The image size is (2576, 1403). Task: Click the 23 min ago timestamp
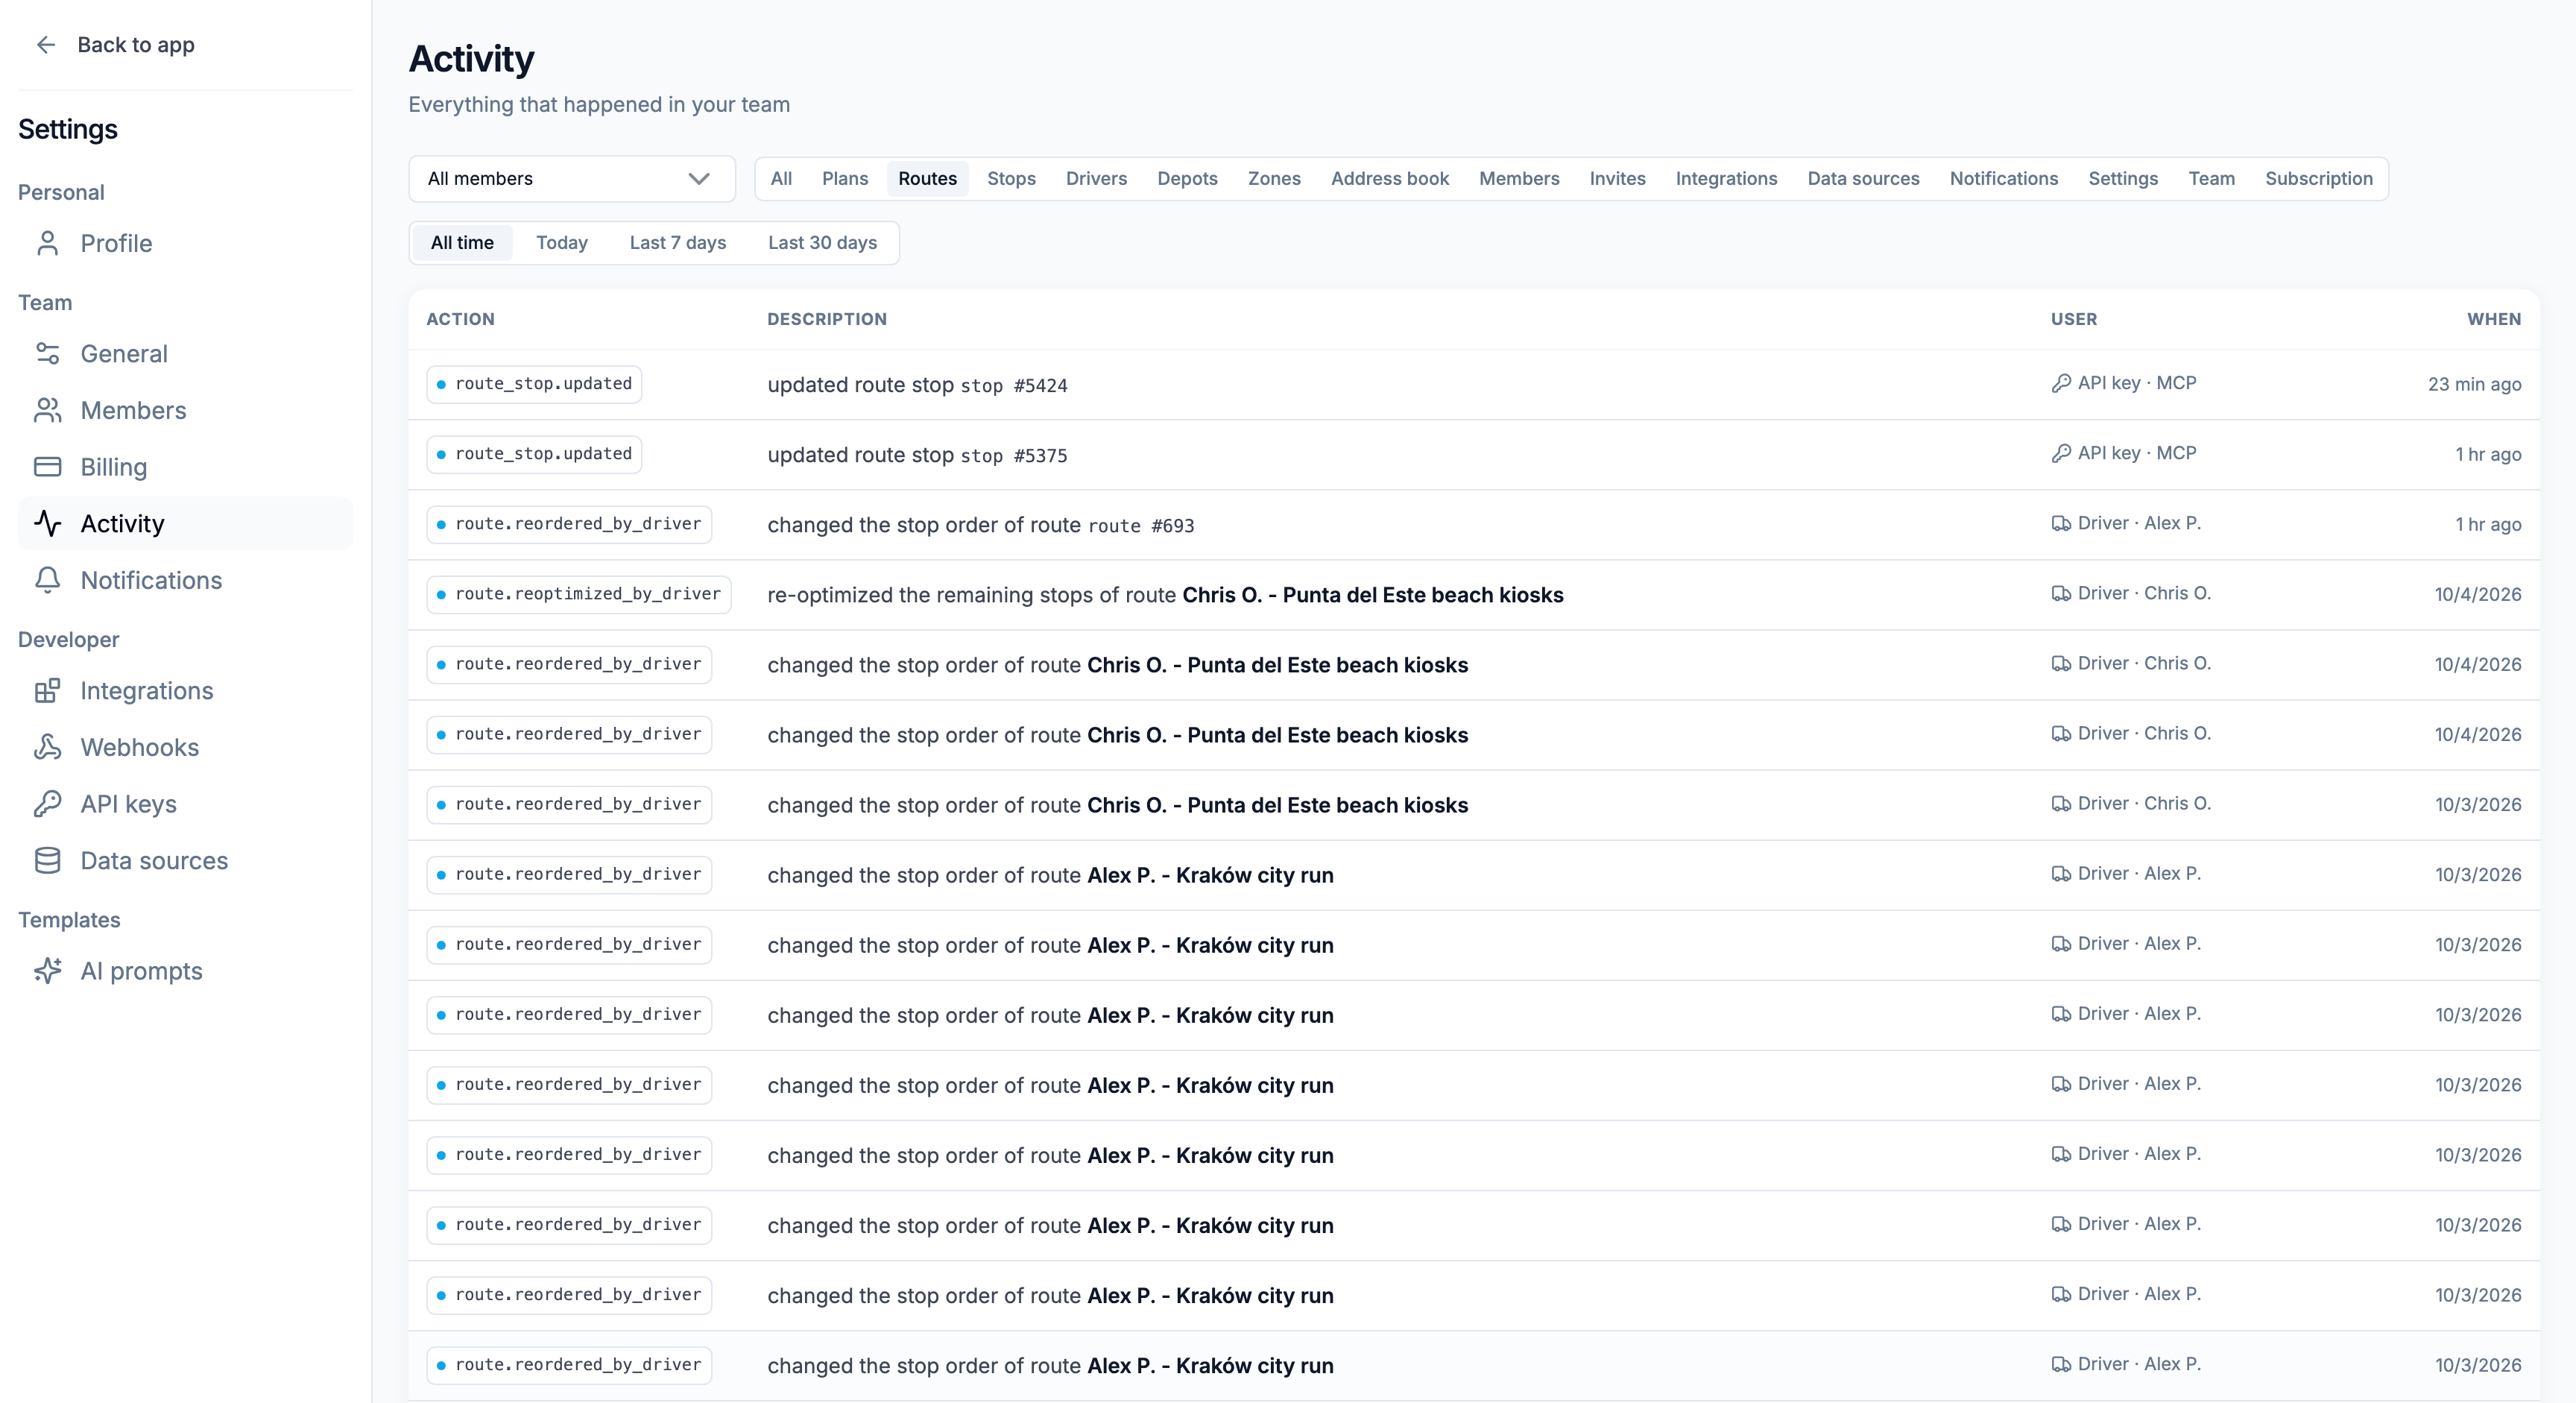tap(2474, 384)
